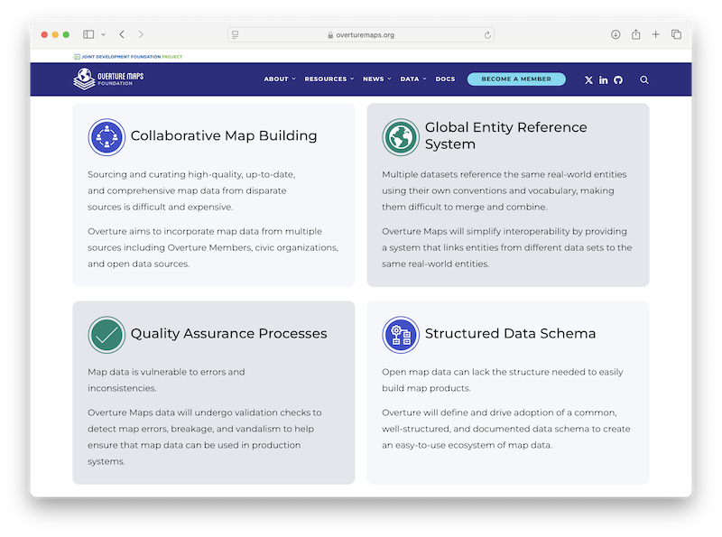Click the paragraph starting "Sourcing and curating high-quality"
Viewport: 722px width, 537px height.
tap(191, 190)
